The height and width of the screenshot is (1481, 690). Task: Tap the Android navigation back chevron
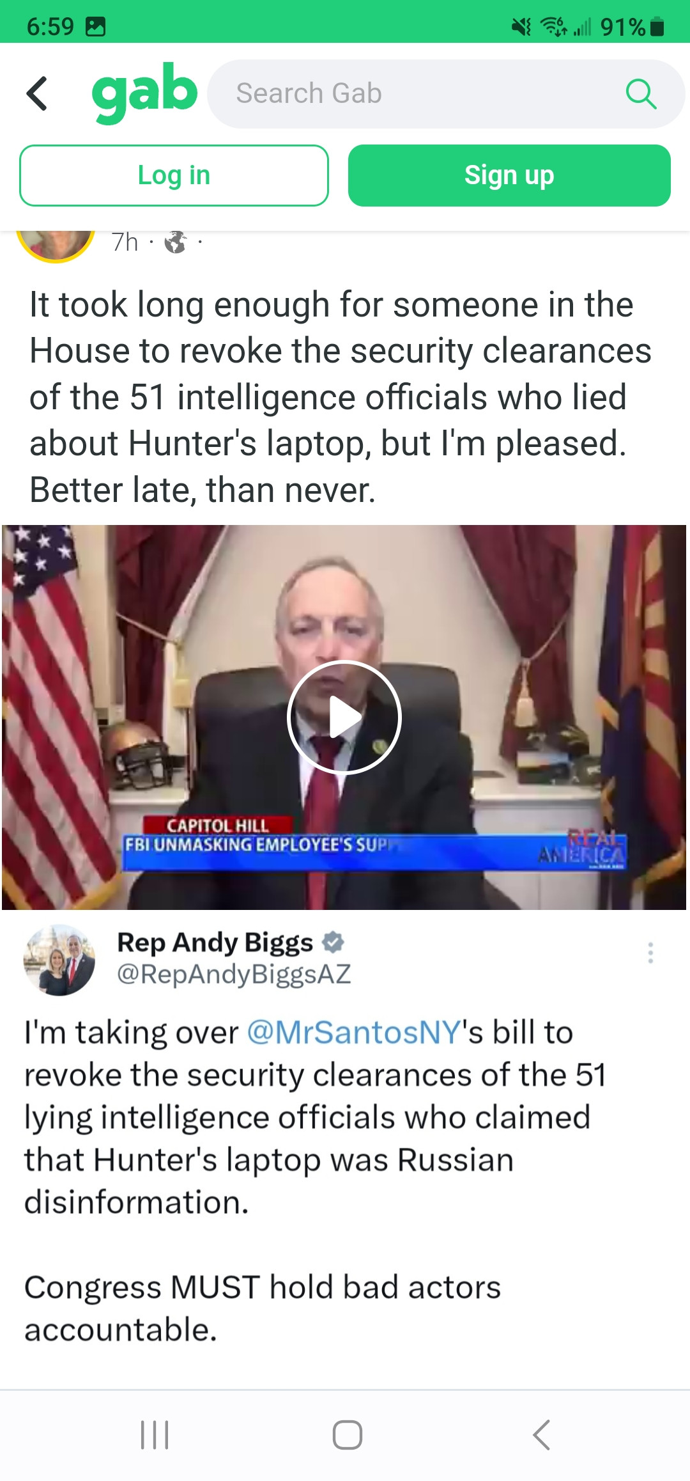click(x=541, y=1434)
